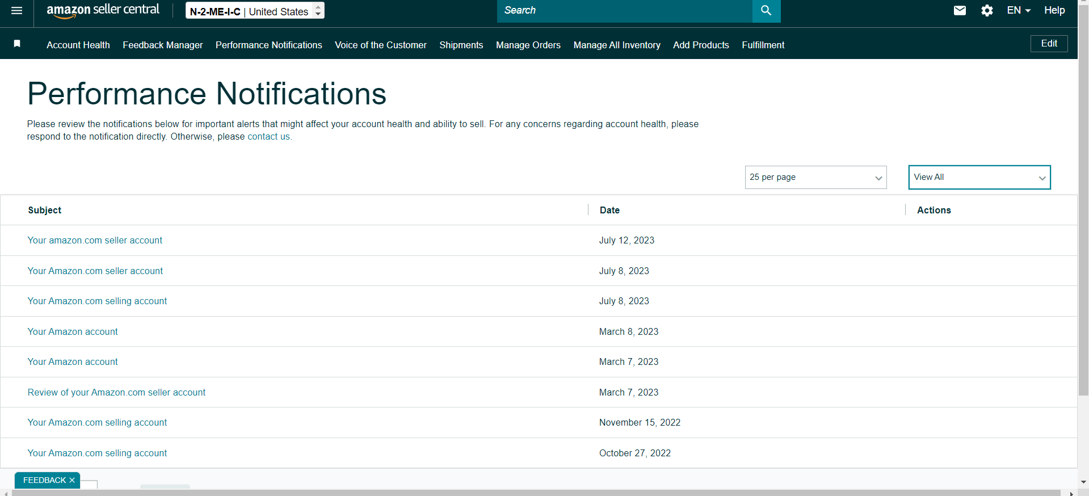
Task: Open 'Review of your Amazon.com seller account' notification
Action: (116, 392)
